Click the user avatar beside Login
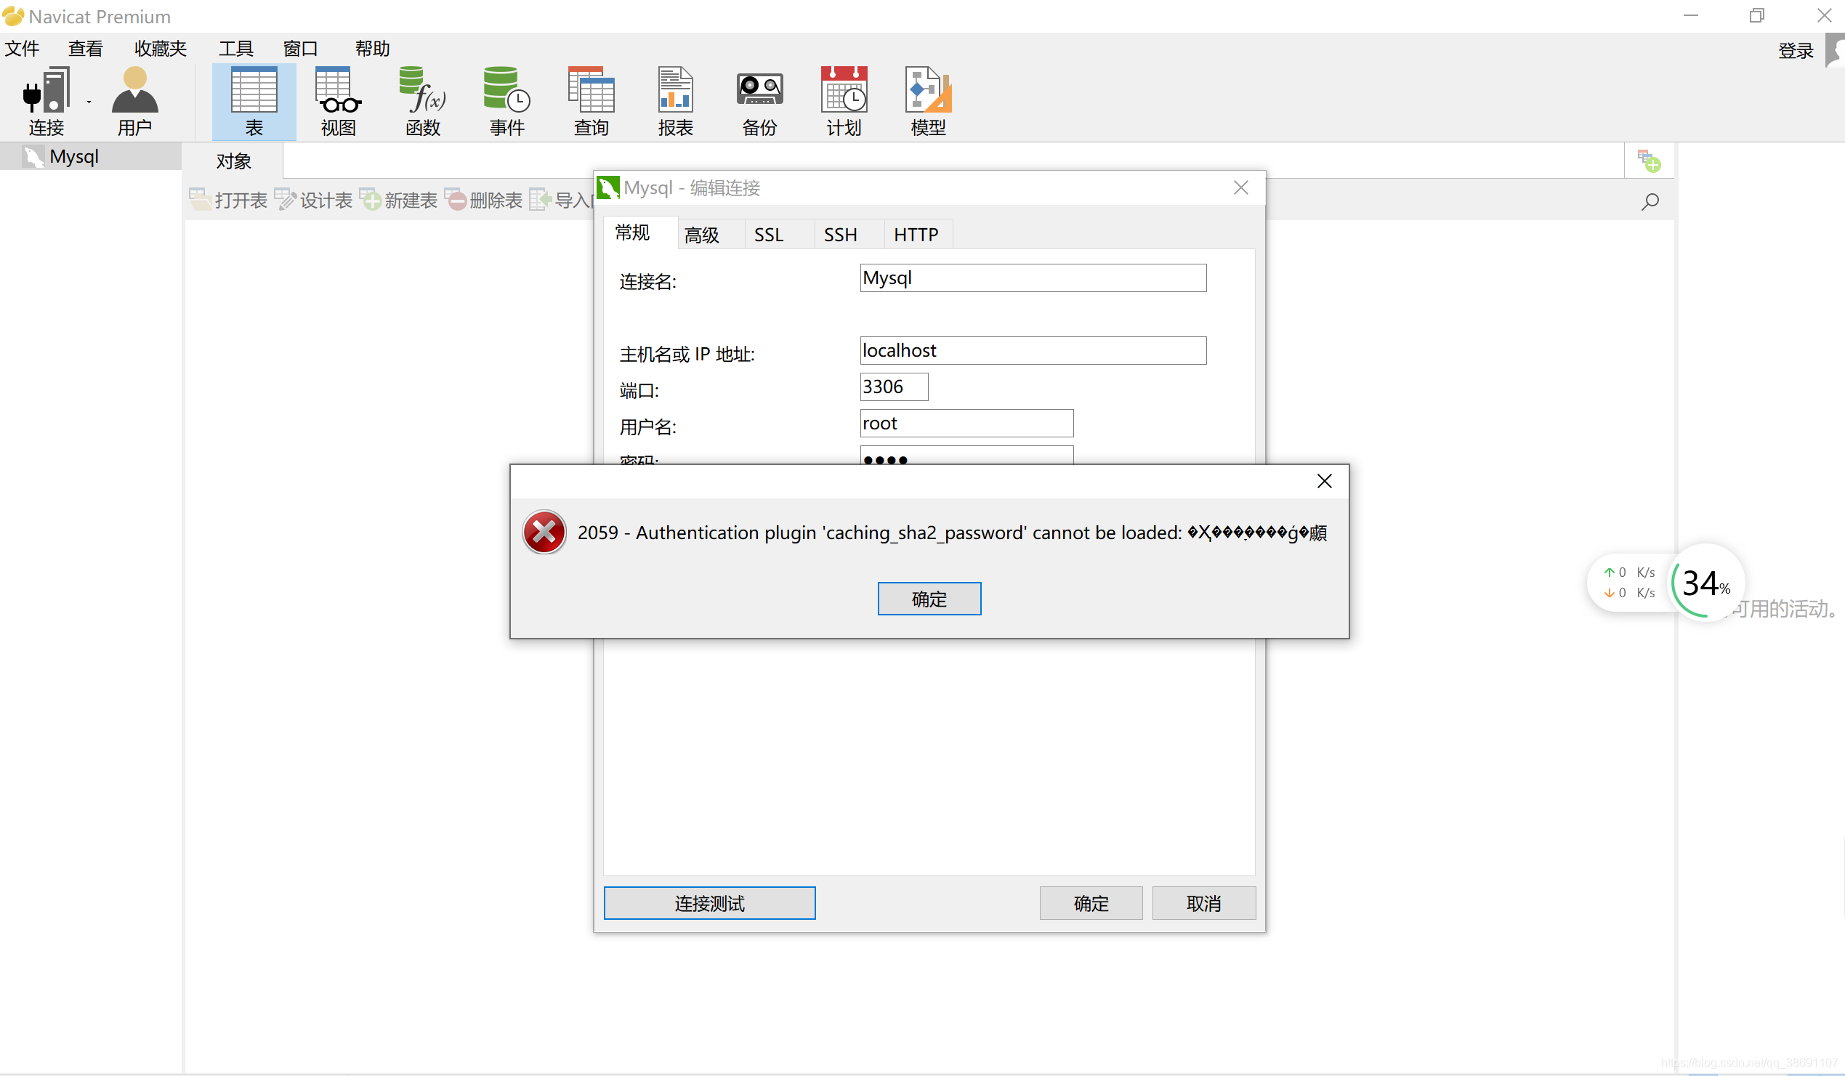This screenshot has width=1845, height=1076. (1836, 51)
